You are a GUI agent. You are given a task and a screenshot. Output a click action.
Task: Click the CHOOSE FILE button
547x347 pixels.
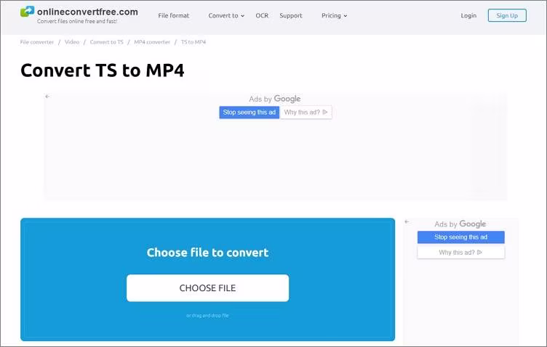(207, 287)
